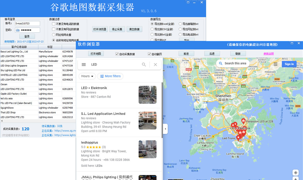Select LED + Elektronik result title
Image resolution: width=303 pixels, height=180 pixels.
[x=94, y=88]
